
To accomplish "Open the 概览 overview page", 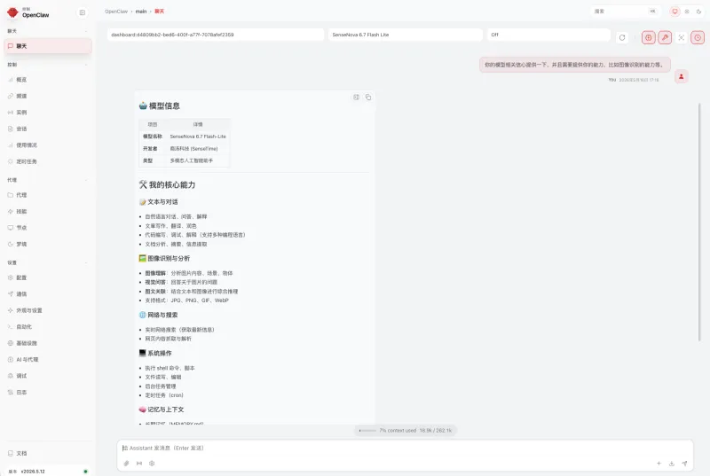I will click(48, 80).
